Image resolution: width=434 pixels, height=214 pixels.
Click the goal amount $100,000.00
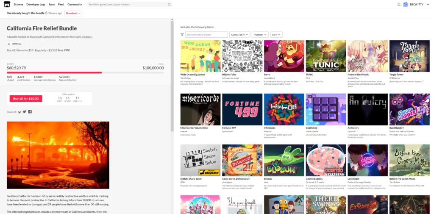pyautogui.click(x=153, y=68)
